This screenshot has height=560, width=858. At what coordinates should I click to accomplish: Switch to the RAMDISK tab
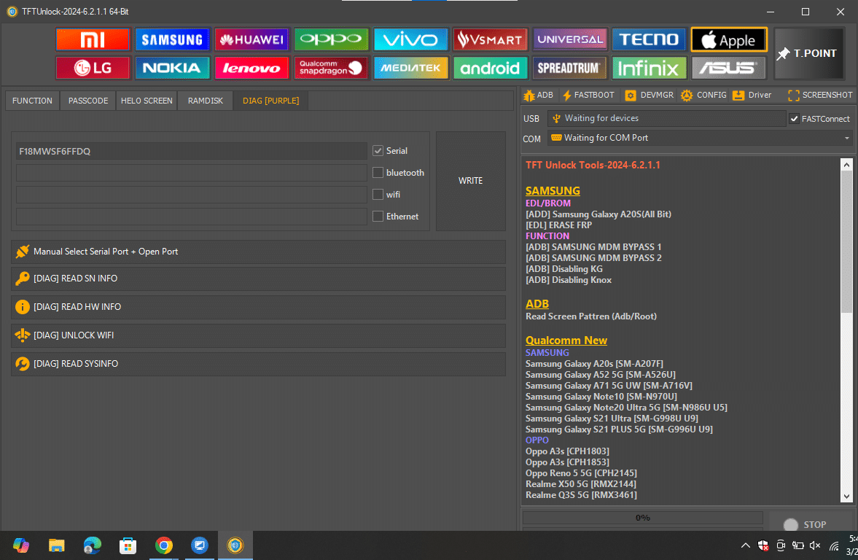(205, 101)
